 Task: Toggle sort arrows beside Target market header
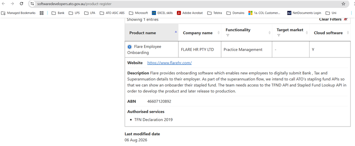pos(307,33)
